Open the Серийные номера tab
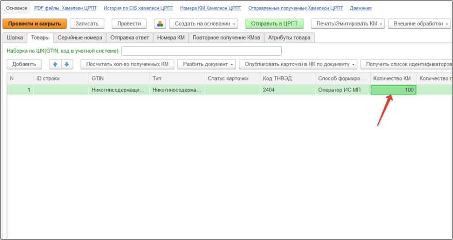453x240 pixels. pyautogui.click(x=80, y=38)
